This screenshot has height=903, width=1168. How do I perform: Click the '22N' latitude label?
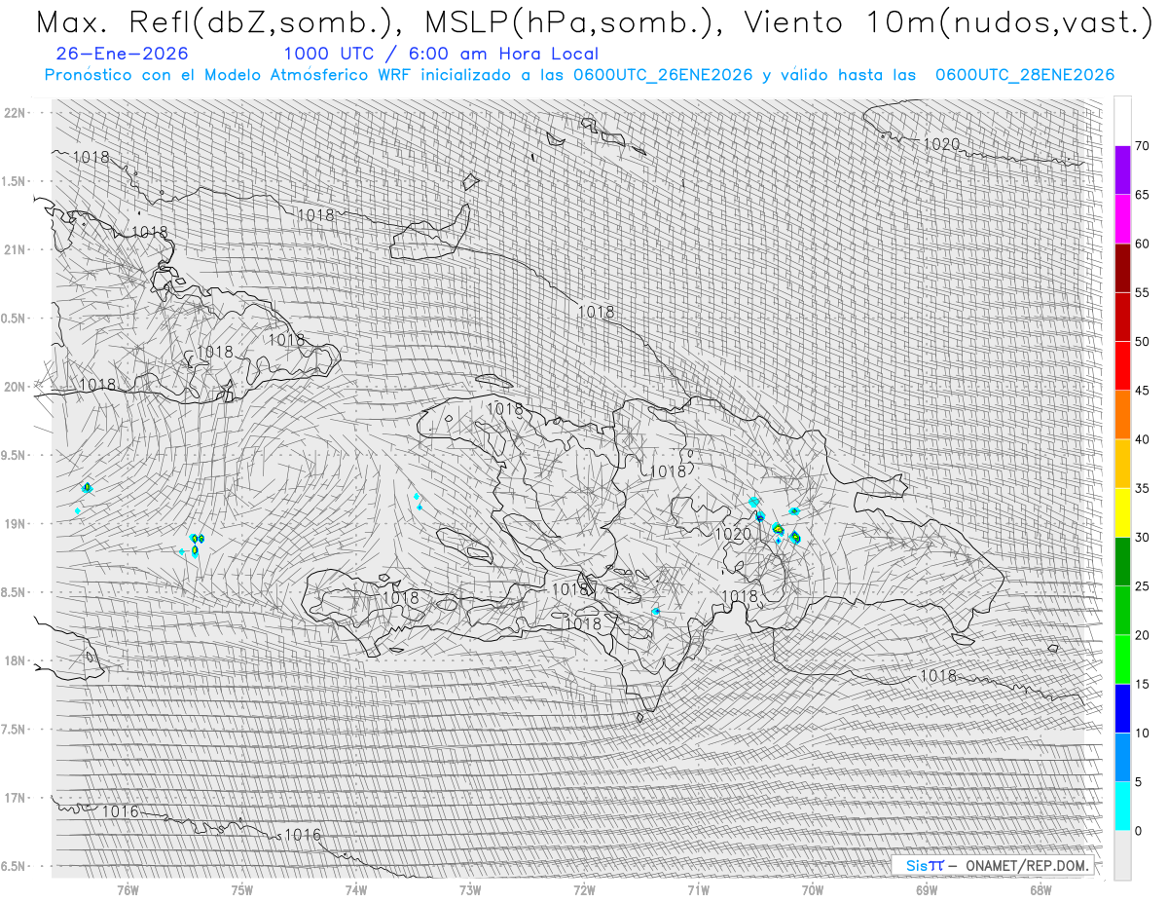(x=15, y=113)
